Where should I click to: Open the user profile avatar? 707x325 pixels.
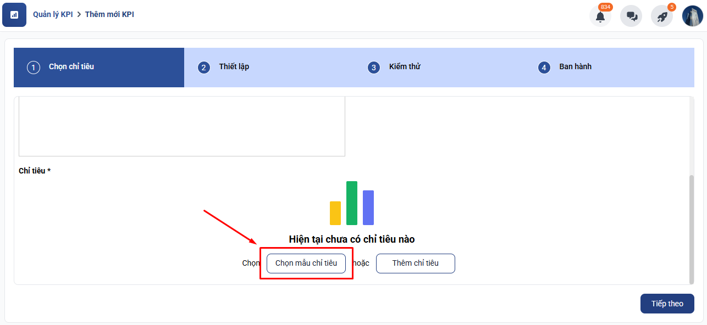tap(693, 16)
